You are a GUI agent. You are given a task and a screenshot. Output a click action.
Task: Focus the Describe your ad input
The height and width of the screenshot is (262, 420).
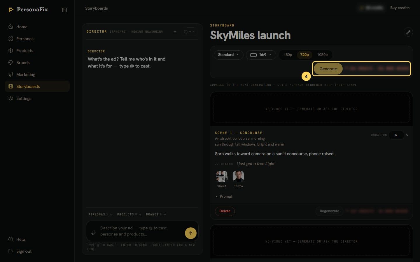pos(141,231)
